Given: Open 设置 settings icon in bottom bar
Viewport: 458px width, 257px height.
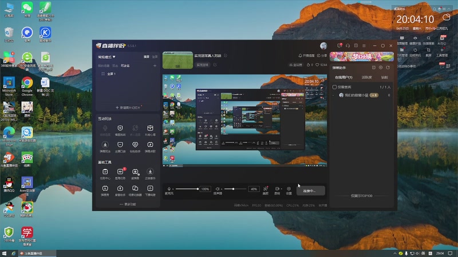Looking at the screenshot, I should click(x=289, y=190).
